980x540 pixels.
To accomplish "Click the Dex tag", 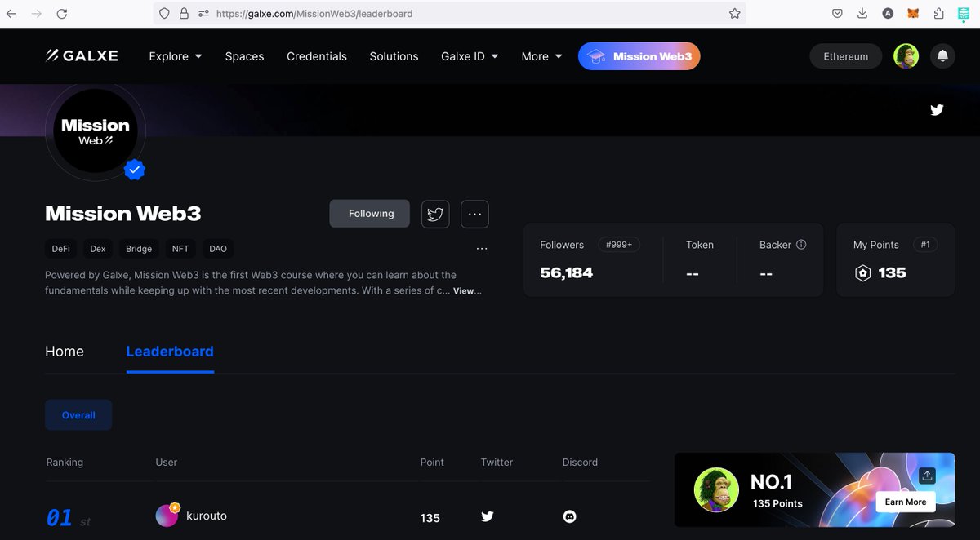I will (x=98, y=249).
